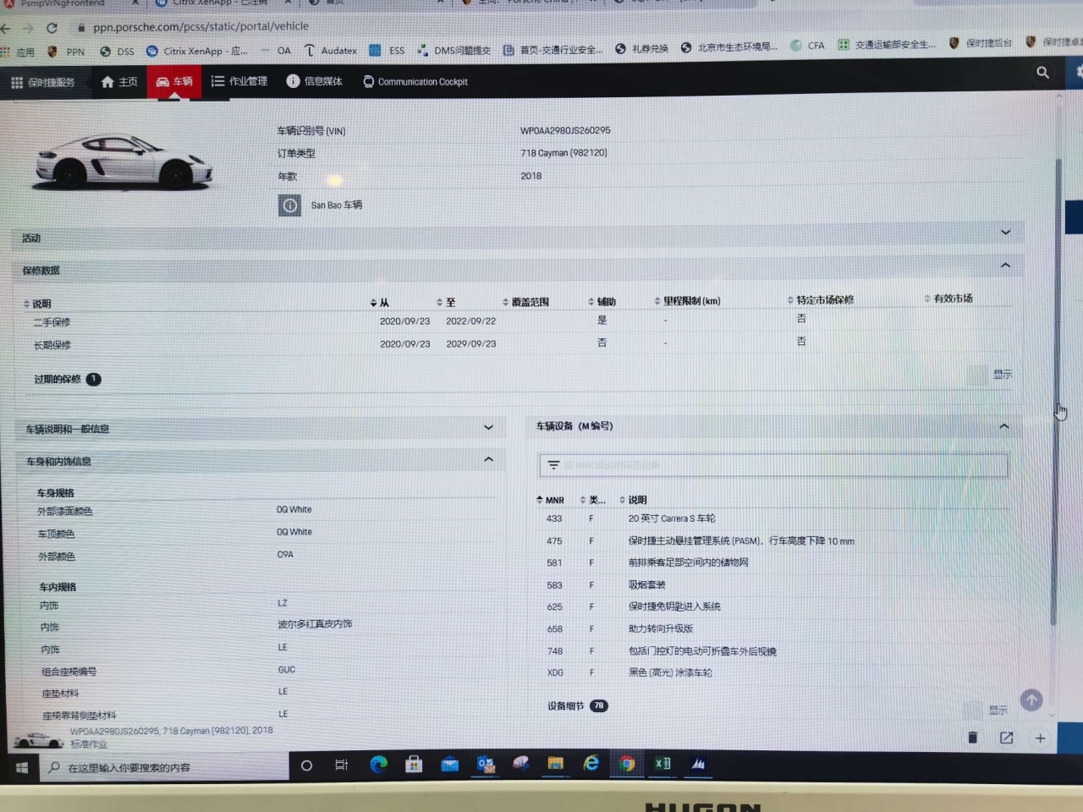The image size is (1083, 812).
Task: Click the search magnifier icon in the app header
Action: tap(1042, 73)
